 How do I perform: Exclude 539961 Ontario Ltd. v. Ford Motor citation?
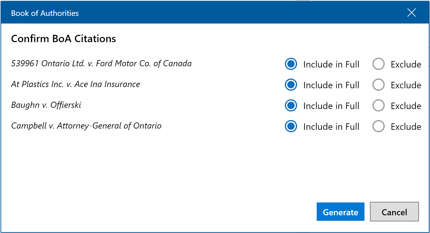tap(379, 64)
